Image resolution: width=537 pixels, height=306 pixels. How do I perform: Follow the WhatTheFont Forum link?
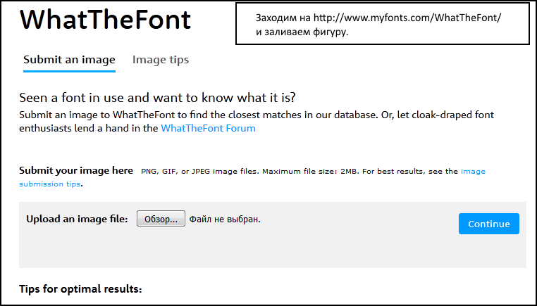208,128
